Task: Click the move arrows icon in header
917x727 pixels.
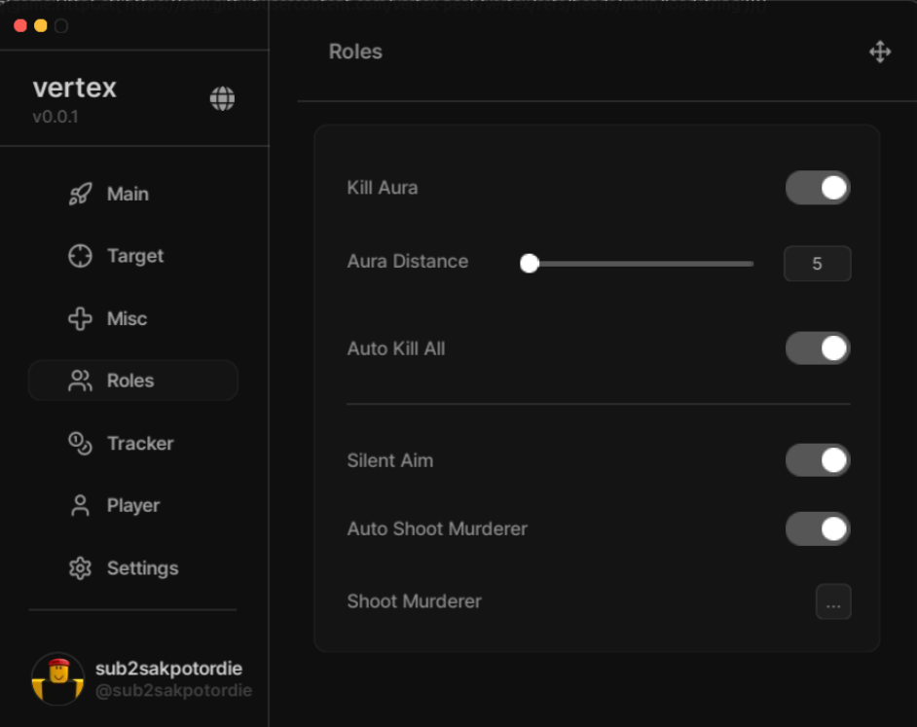Action: 880,52
